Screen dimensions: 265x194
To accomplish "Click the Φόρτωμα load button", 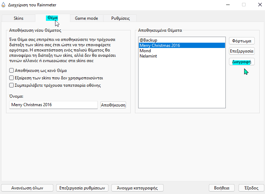I will [x=242, y=41].
